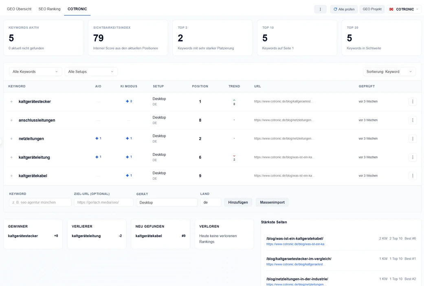Click KI Modus sparkle icon for netzleitungen
This screenshot has width=424, height=286.
(127, 138)
